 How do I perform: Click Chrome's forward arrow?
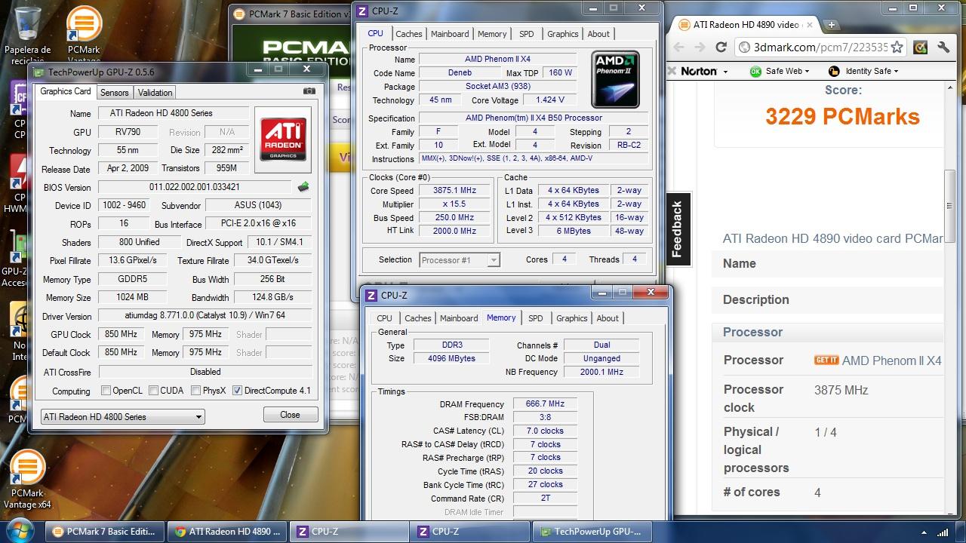pyautogui.click(x=700, y=47)
